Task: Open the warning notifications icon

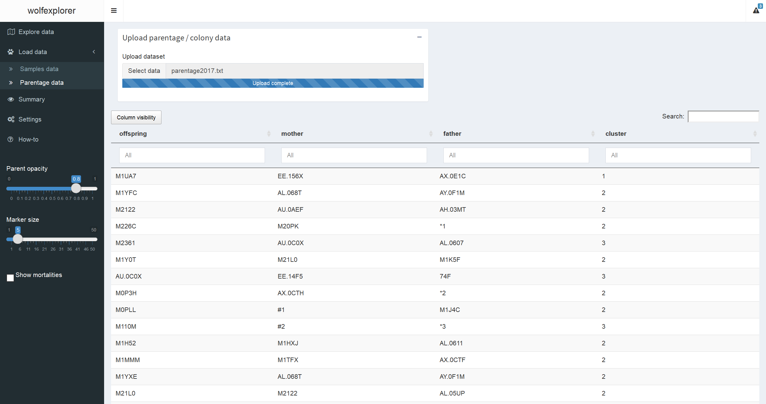Action: 756,11
